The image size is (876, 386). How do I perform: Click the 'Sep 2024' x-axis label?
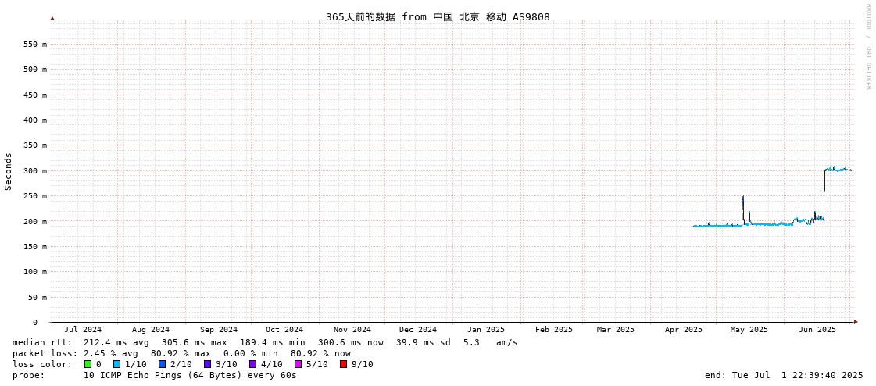[x=219, y=330]
